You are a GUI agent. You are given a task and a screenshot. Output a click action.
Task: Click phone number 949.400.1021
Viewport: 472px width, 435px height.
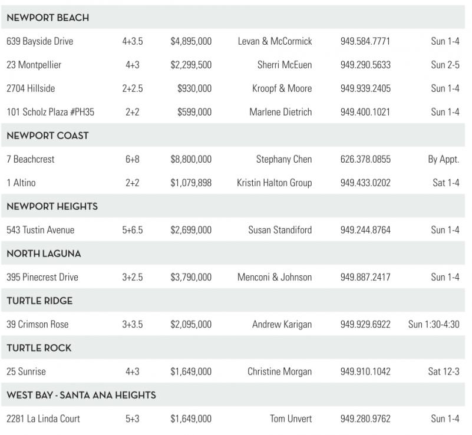365,112
